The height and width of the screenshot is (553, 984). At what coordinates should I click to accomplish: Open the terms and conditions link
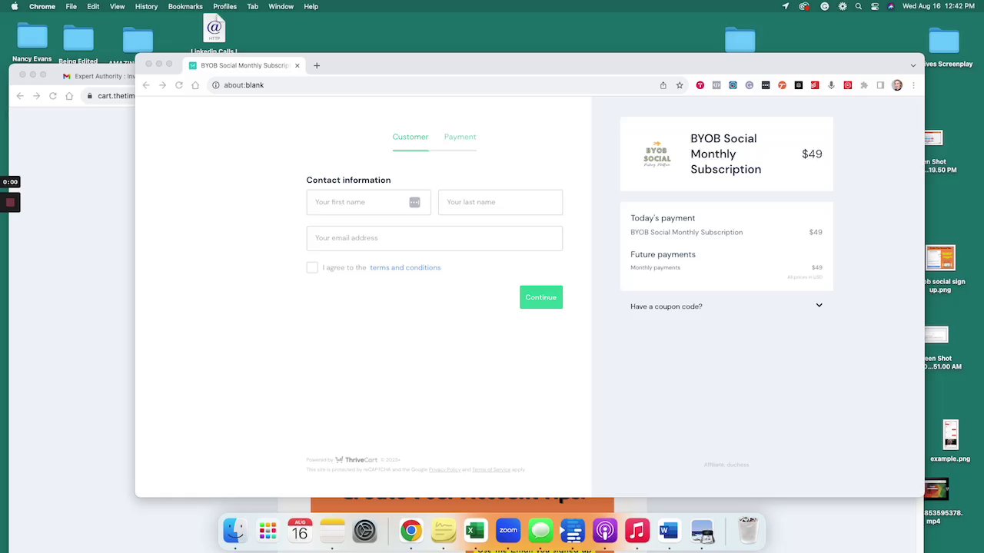coord(405,267)
